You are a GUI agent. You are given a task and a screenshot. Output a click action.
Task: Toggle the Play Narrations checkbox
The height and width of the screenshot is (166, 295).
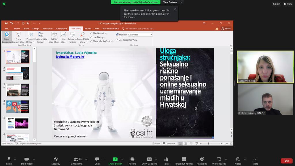tap(91, 33)
